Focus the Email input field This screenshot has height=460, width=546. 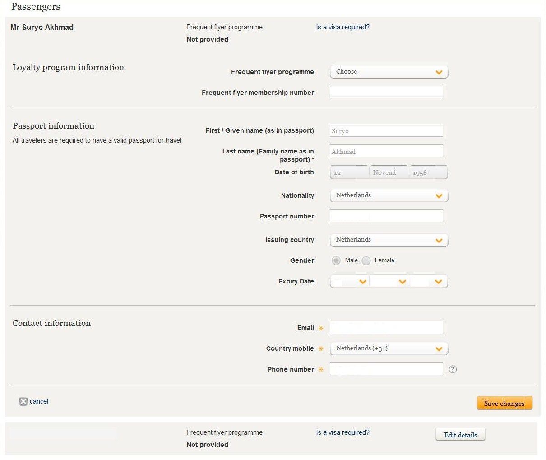tap(386, 328)
